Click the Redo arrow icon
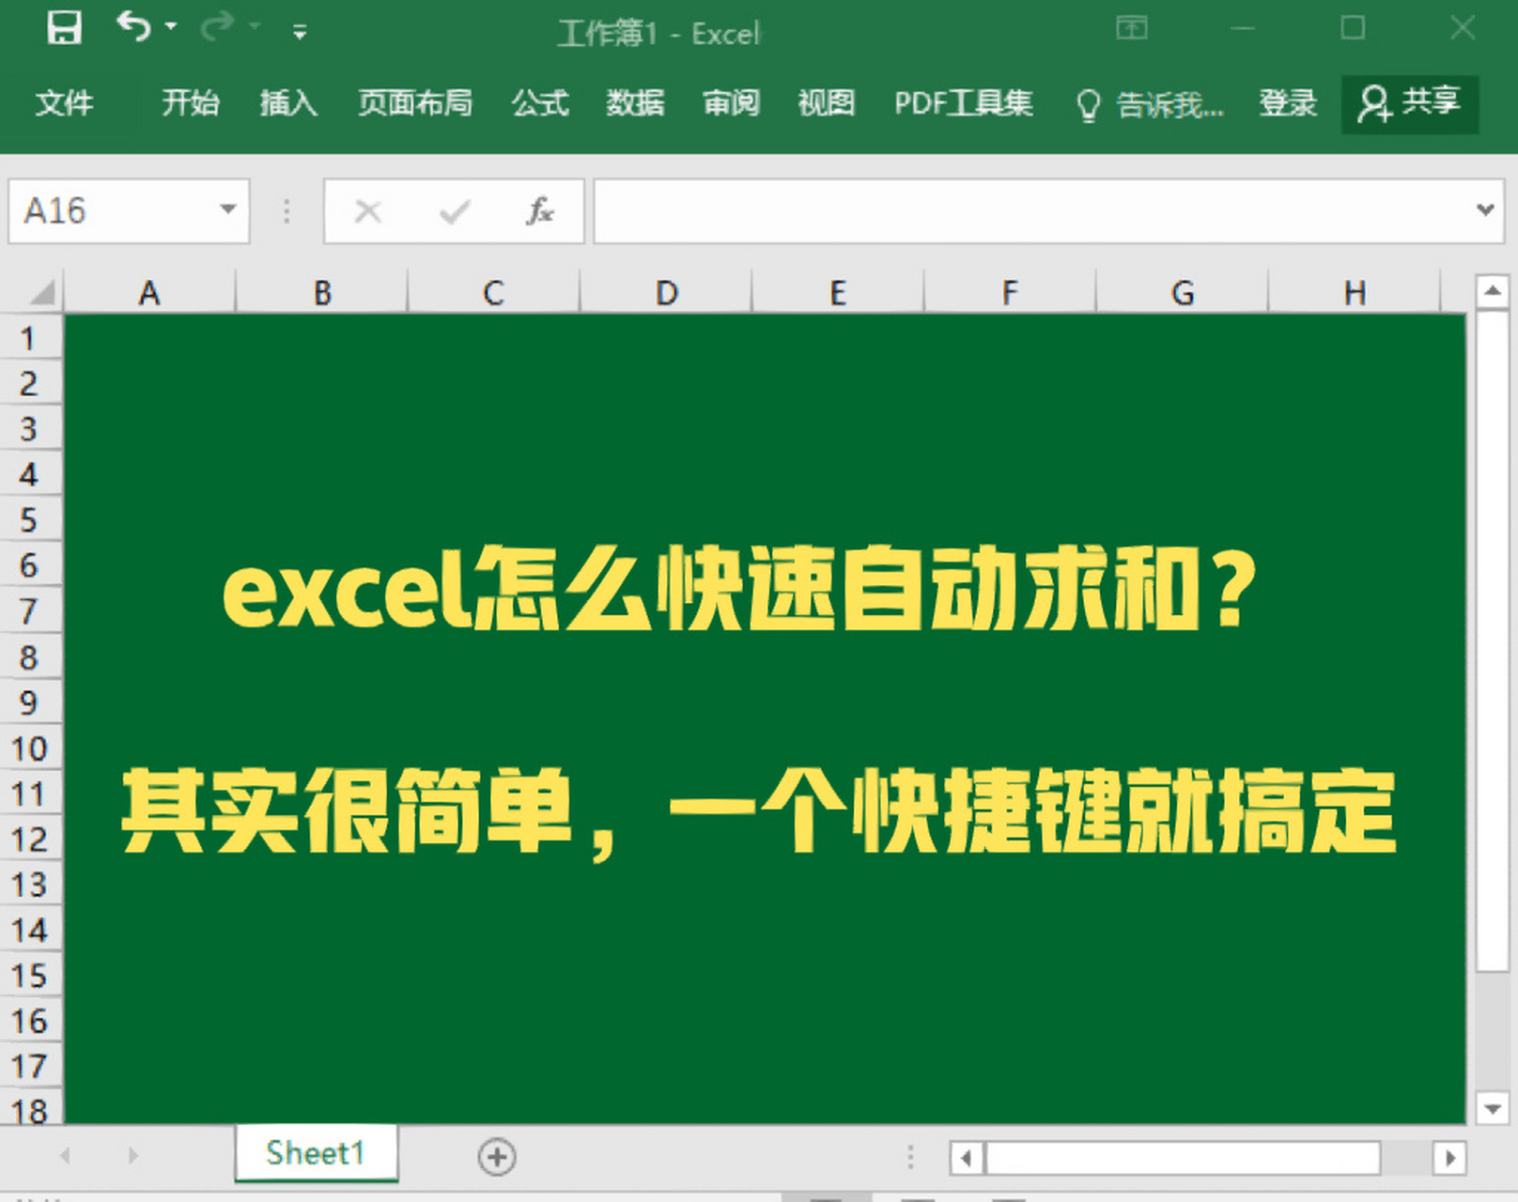The height and width of the screenshot is (1202, 1518). pyautogui.click(x=217, y=27)
